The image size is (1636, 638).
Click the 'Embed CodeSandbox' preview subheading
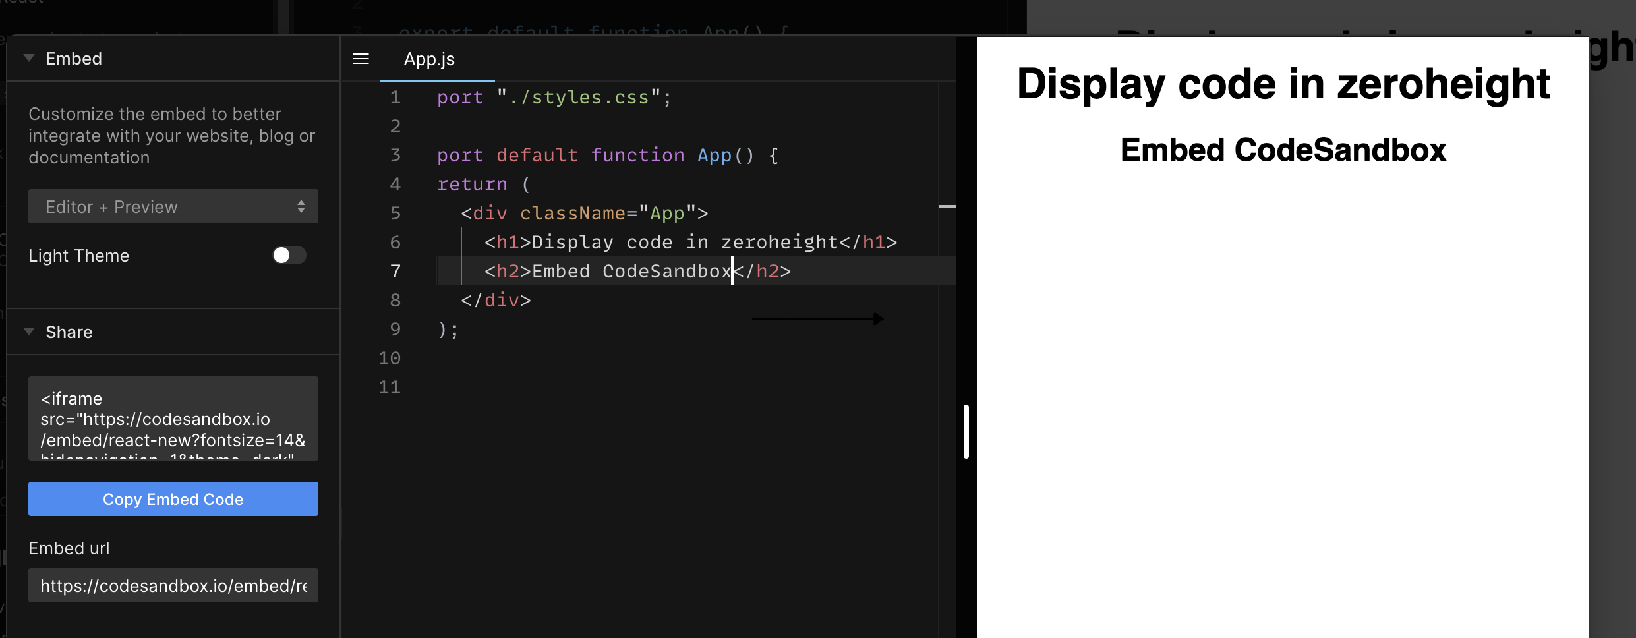tap(1283, 150)
